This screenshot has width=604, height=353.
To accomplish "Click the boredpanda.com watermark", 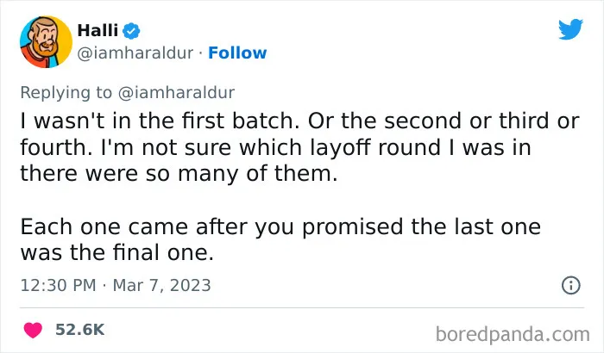I will tap(513, 334).
